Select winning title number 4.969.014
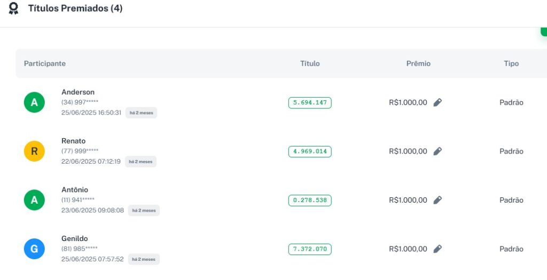The height and width of the screenshot is (280, 547). 310,151
